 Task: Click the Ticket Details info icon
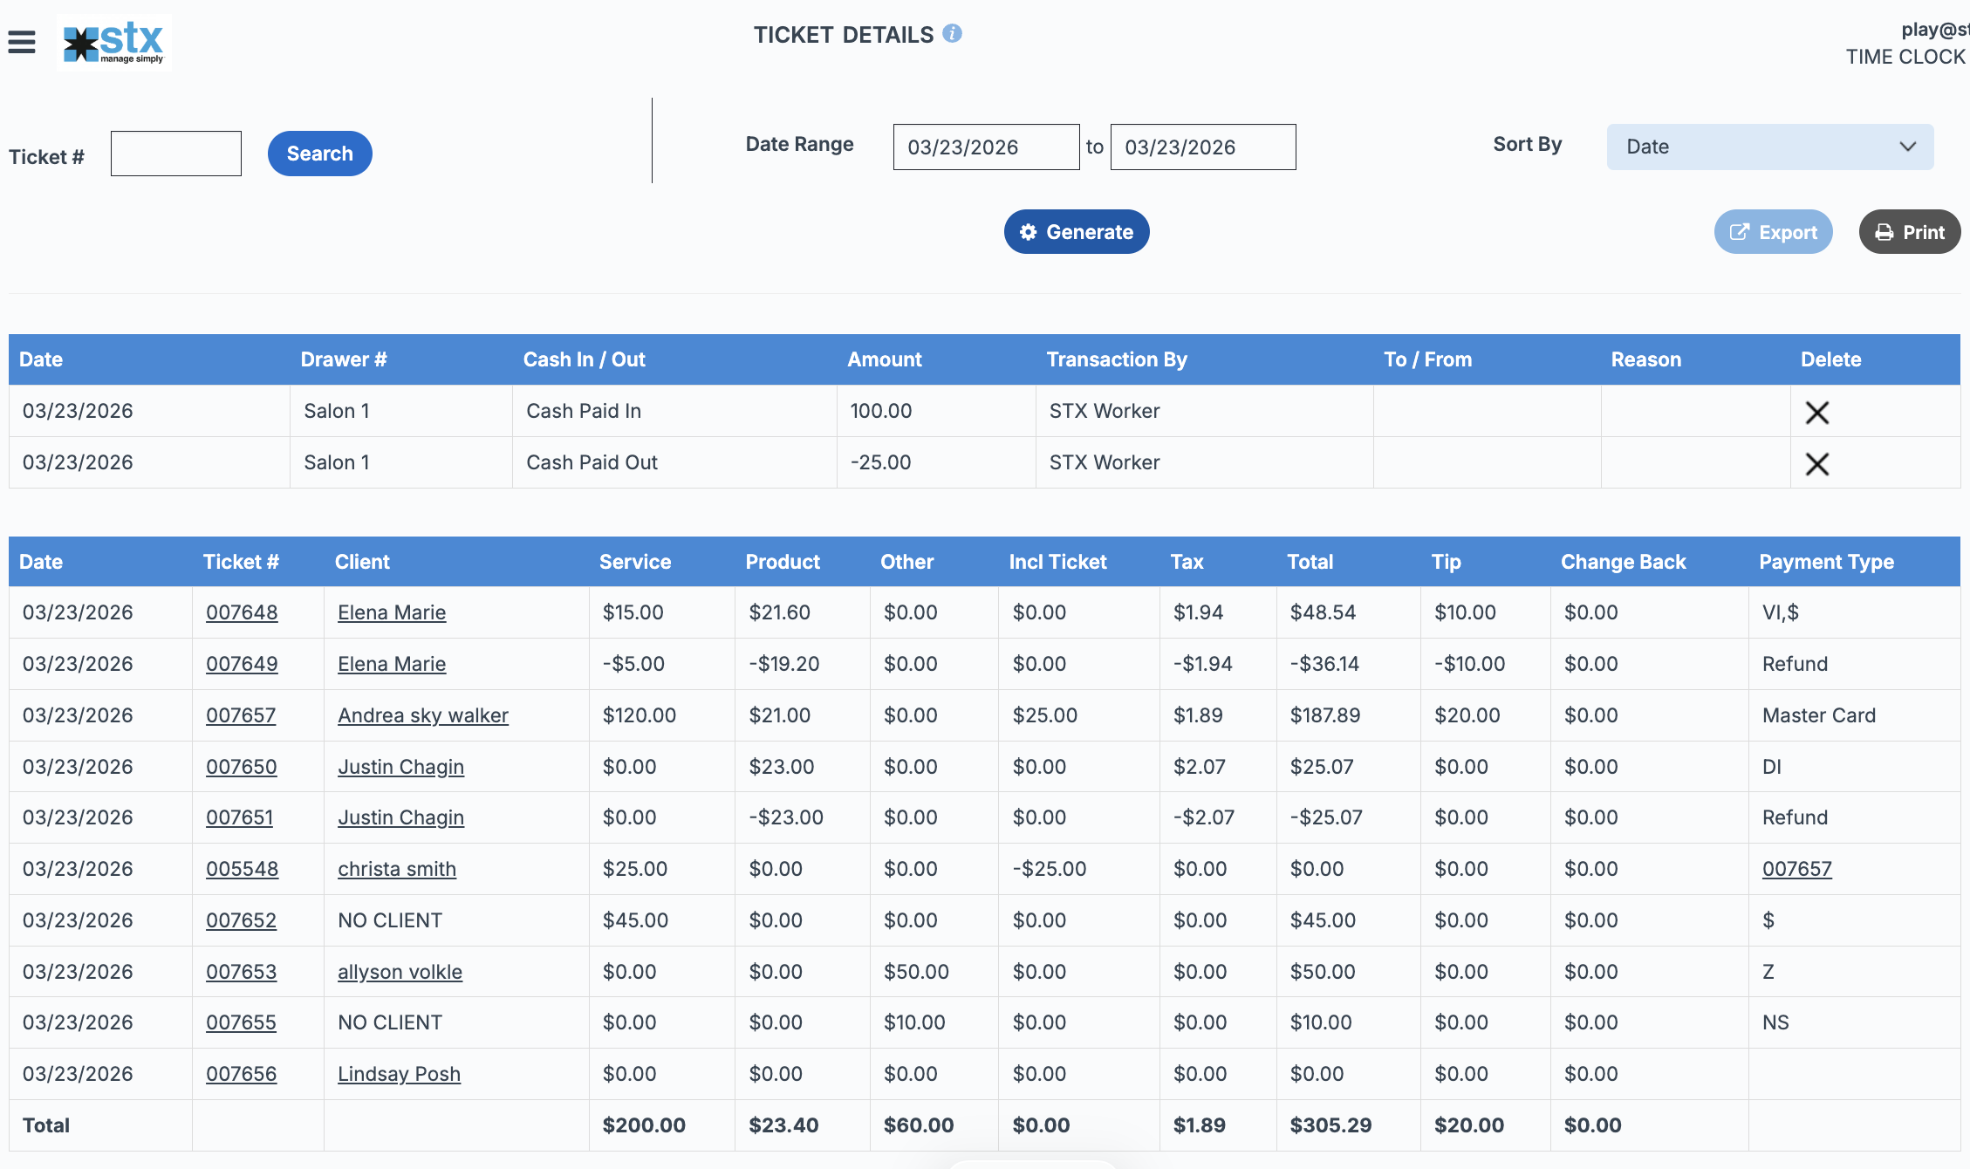coord(953,34)
